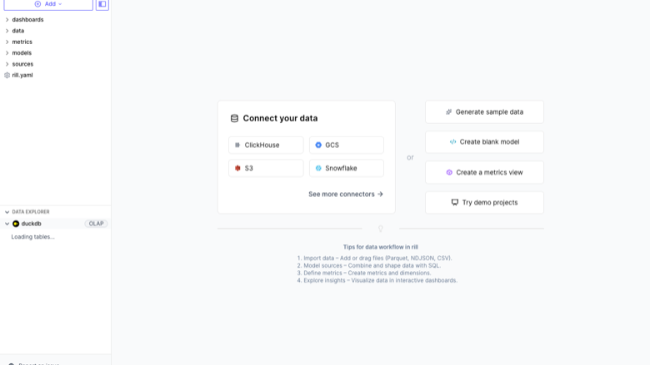Collapse the Data Explorer section

pyautogui.click(x=7, y=212)
